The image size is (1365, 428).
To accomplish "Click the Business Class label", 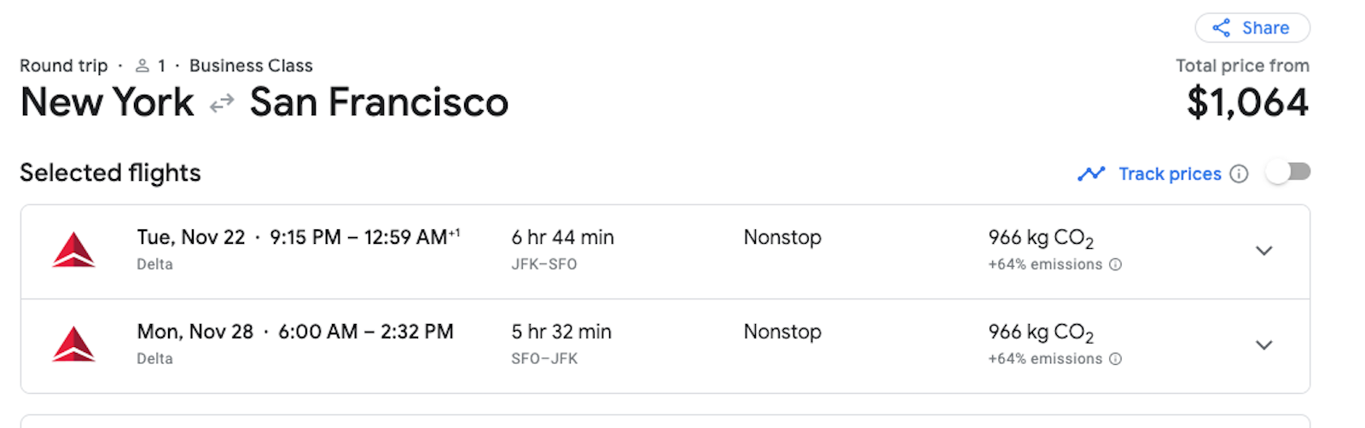I will click(251, 66).
